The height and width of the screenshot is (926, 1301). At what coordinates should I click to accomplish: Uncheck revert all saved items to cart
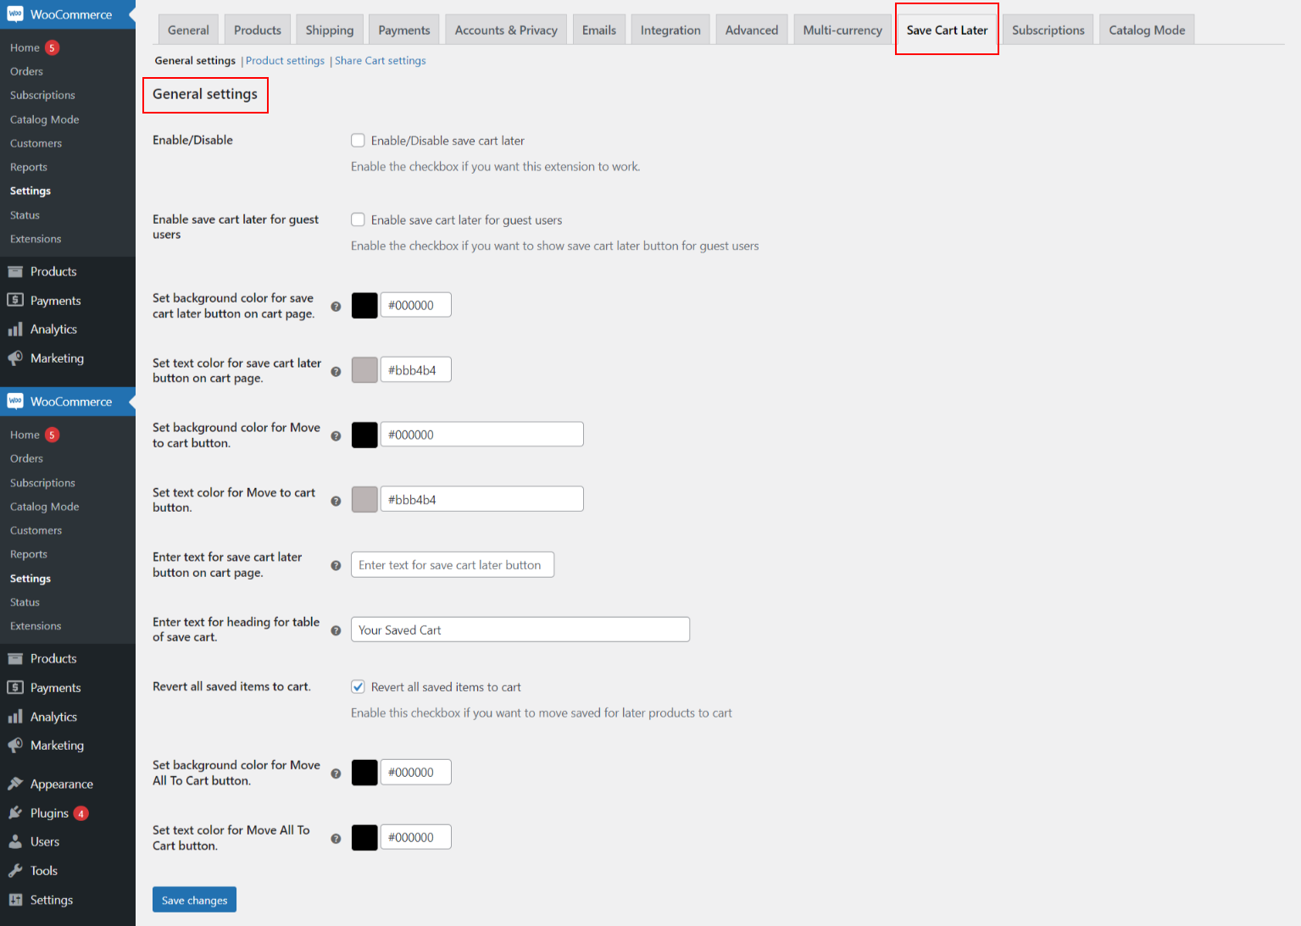(358, 686)
